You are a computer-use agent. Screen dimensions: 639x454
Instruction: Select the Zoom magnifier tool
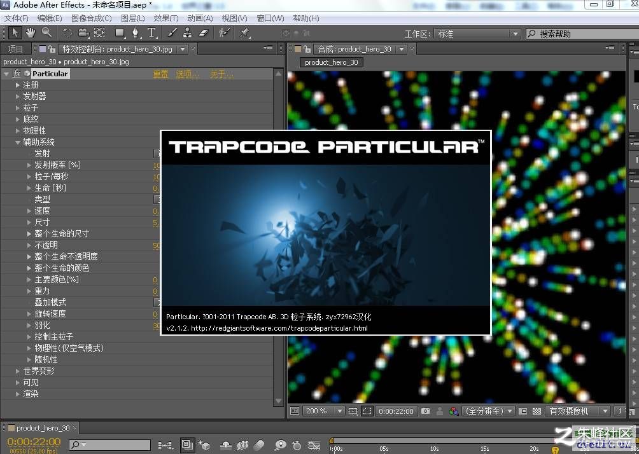click(46, 33)
